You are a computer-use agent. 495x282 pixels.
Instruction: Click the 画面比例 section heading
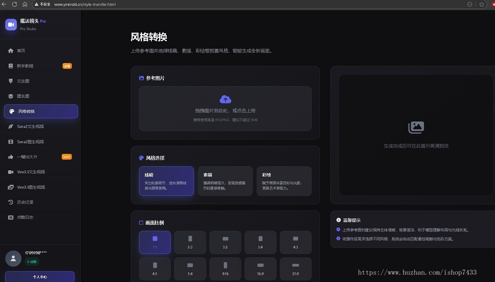tap(155, 223)
